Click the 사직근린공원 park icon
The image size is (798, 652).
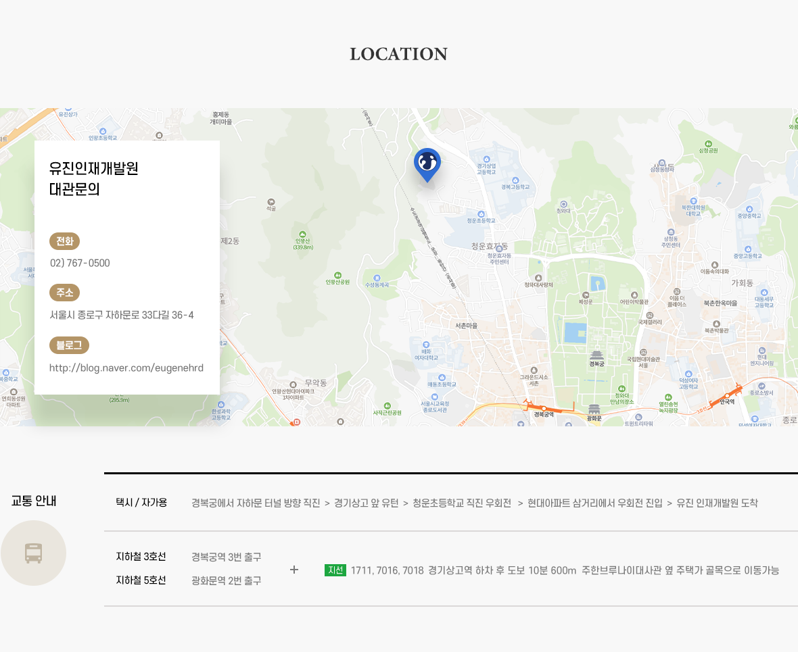pyautogui.click(x=388, y=406)
